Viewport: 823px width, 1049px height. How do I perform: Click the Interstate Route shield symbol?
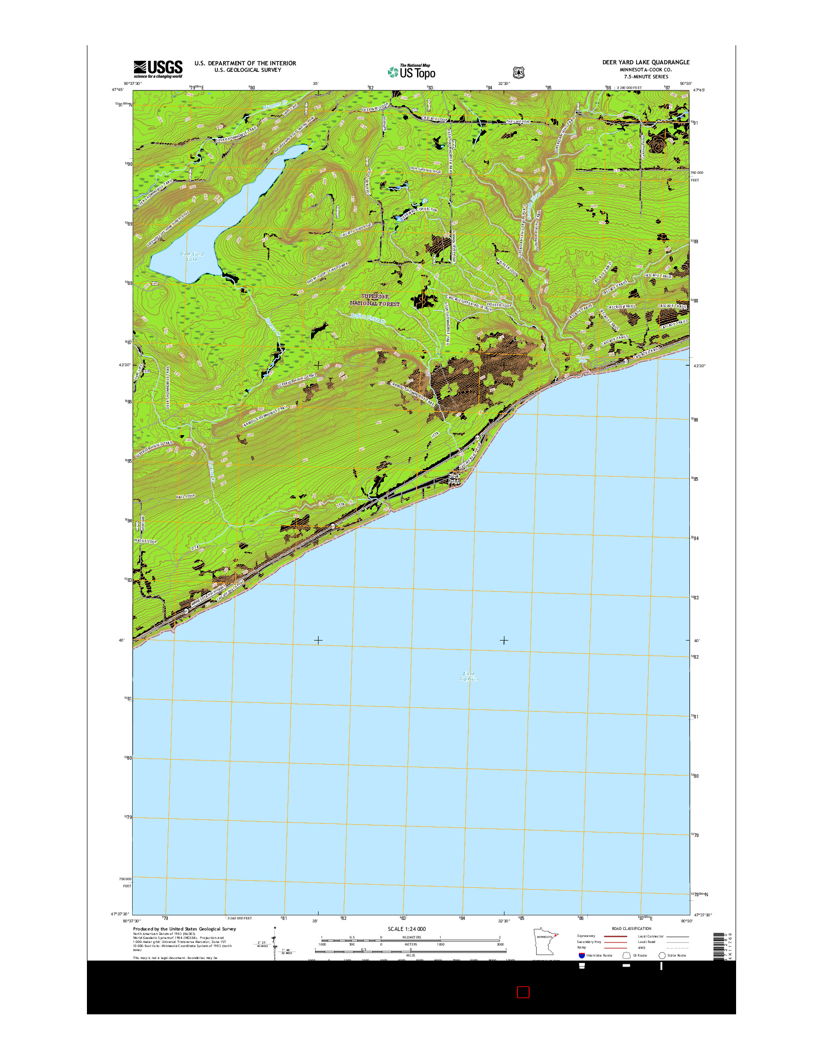coord(582,955)
